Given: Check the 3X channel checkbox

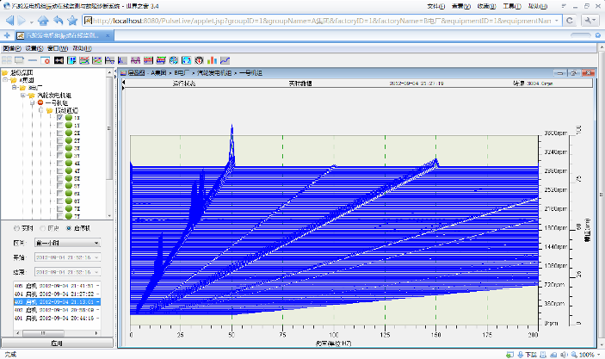Looking at the screenshot, I should point(59,148).
